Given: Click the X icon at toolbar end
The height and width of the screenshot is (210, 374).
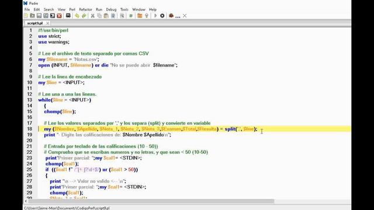Looking at the screenshot, I should coord(185,16).
